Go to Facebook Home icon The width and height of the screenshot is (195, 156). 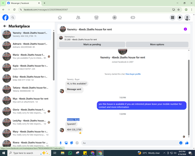[60, 18]
